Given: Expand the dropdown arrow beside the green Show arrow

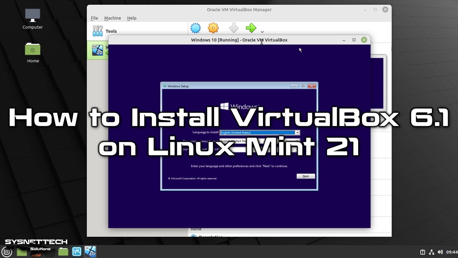Looking at the screenshot, I should (262, 32).
